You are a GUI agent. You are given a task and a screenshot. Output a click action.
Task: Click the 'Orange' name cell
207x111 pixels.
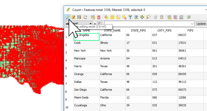tap(86, 76)
